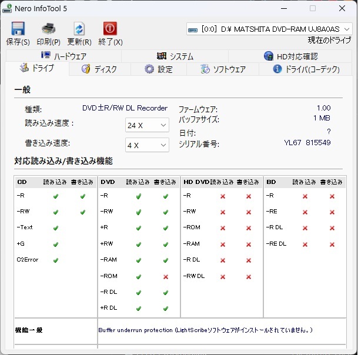Select the ドライブ (Drive) tab

[37, 68]
